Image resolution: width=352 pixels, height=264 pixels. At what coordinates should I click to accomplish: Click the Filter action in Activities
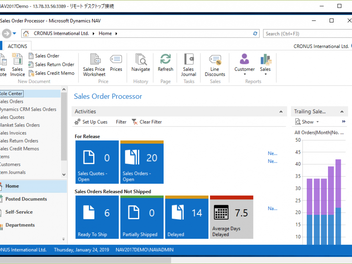coord(121,122)
